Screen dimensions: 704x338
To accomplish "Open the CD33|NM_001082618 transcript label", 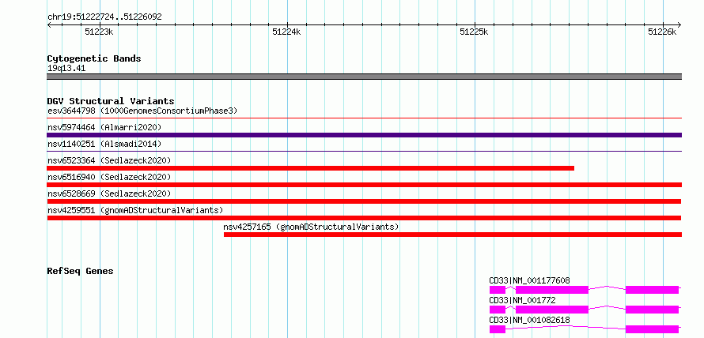I will 529,320.
